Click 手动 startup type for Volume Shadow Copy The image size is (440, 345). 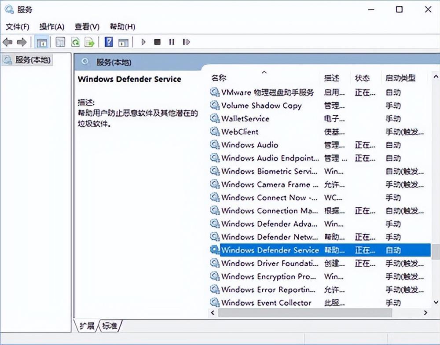(393, 106)
